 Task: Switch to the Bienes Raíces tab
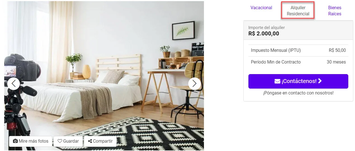pyautogui.click(x=335, y=11)
